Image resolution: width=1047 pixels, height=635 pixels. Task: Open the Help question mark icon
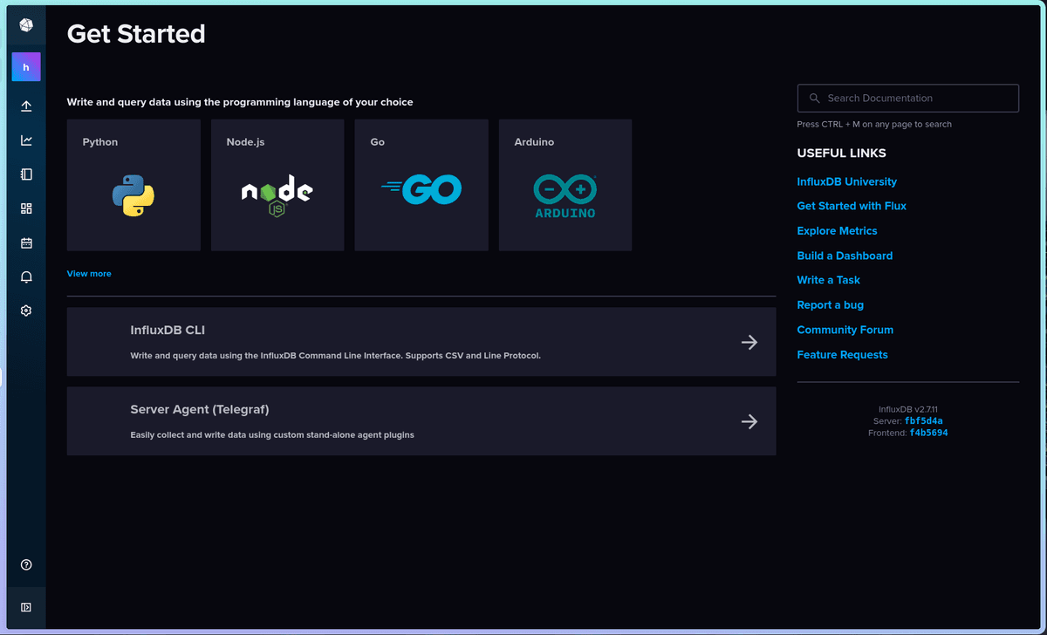pos(26,565)
